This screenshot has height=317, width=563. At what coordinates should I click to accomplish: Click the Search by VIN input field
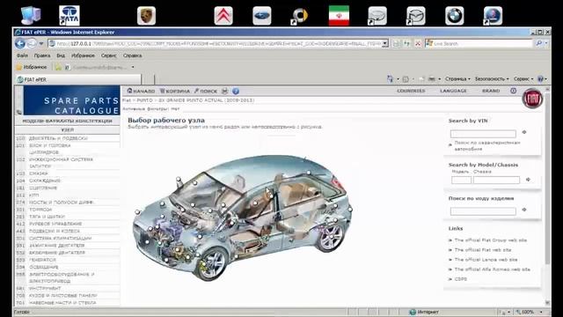click(x=483, y=134)
